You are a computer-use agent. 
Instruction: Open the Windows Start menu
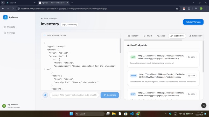click(71, 114)
